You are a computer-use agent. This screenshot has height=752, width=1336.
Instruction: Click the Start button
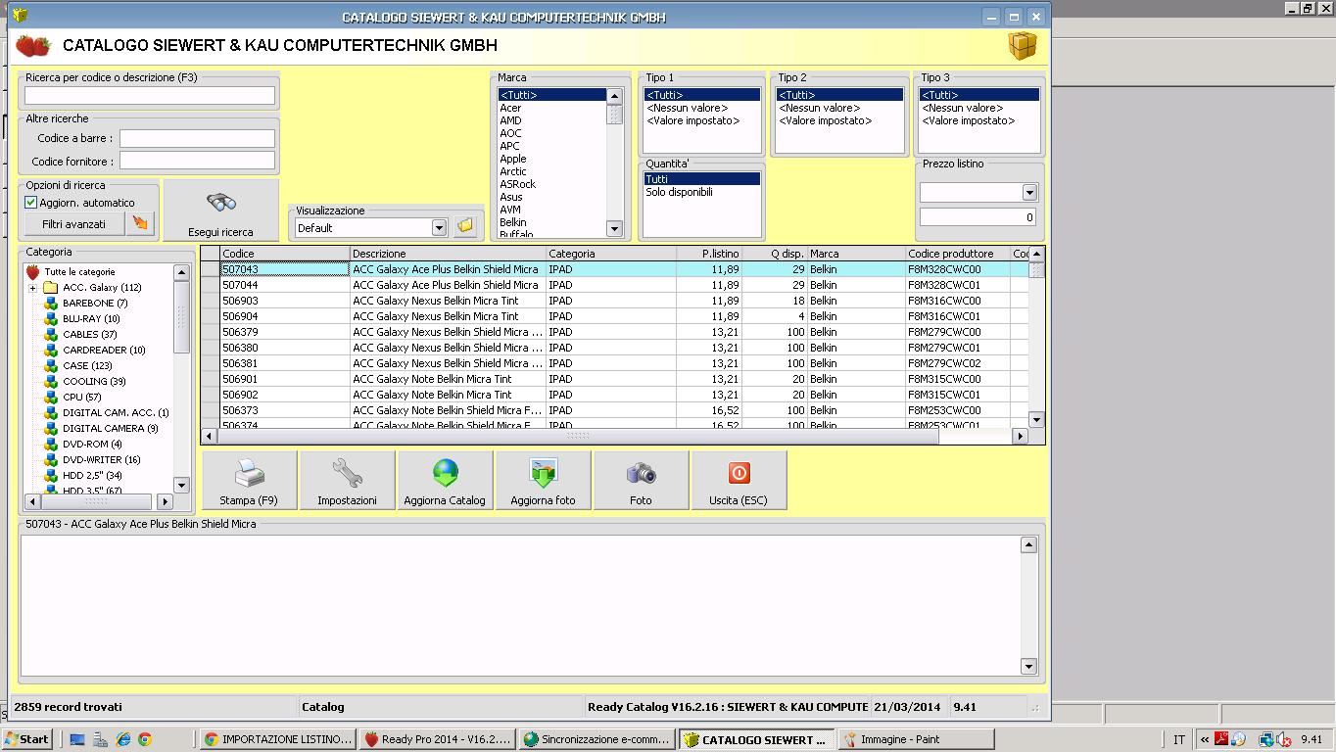(26, 739)
